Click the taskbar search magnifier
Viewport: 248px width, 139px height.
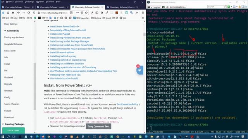tap(8, 137)
